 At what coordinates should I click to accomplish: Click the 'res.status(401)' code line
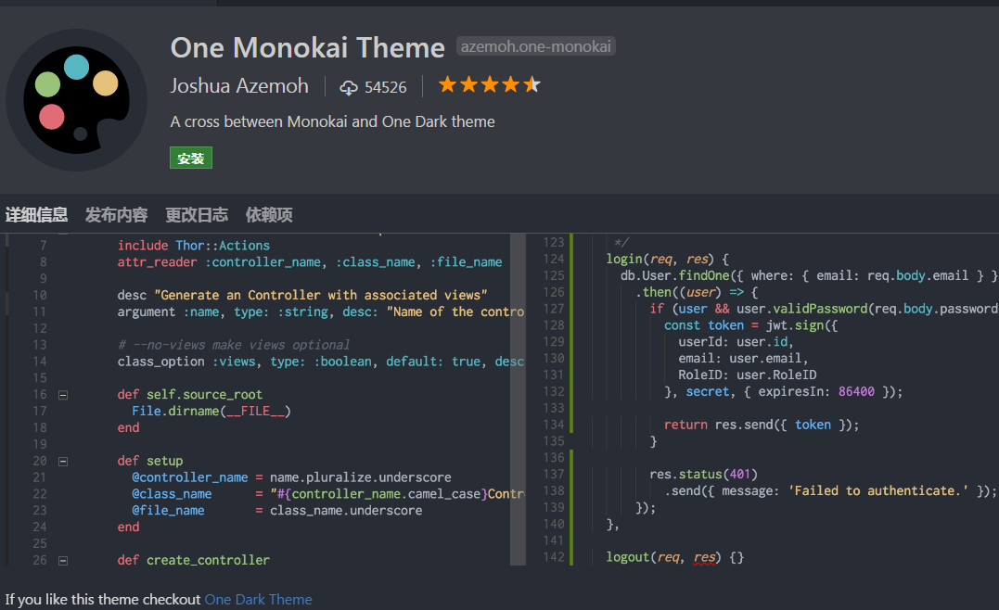(x=703, y=474)
